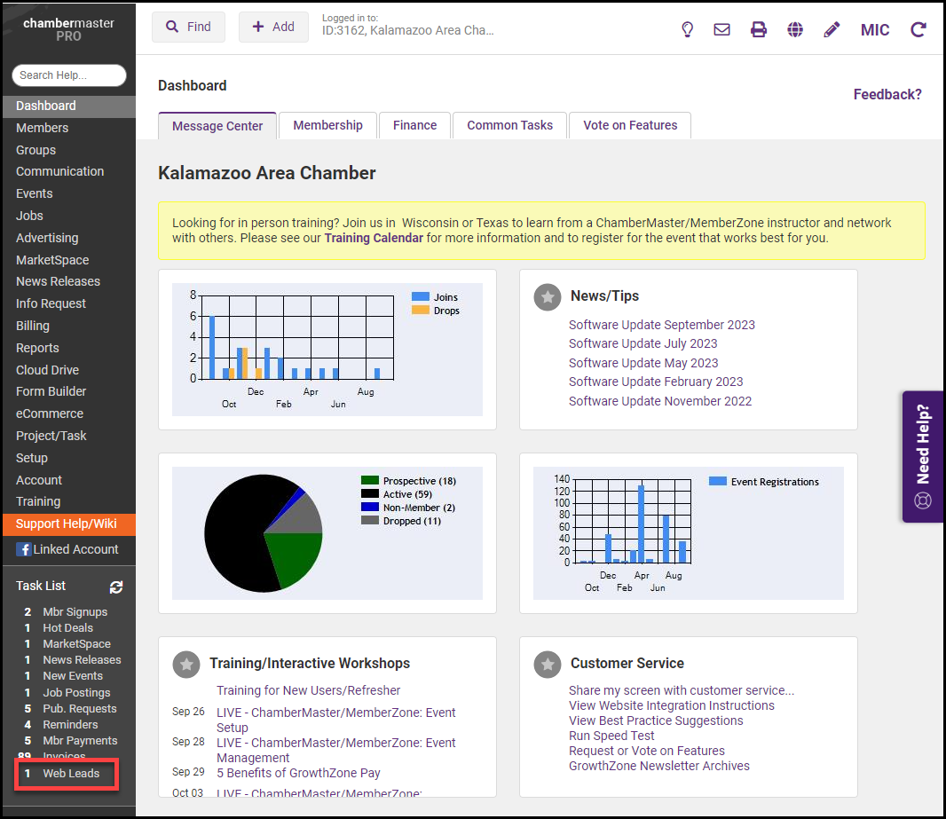Open the Need Help side panel
This screenshot has width=946, height=819.
(x=923, y=456)
